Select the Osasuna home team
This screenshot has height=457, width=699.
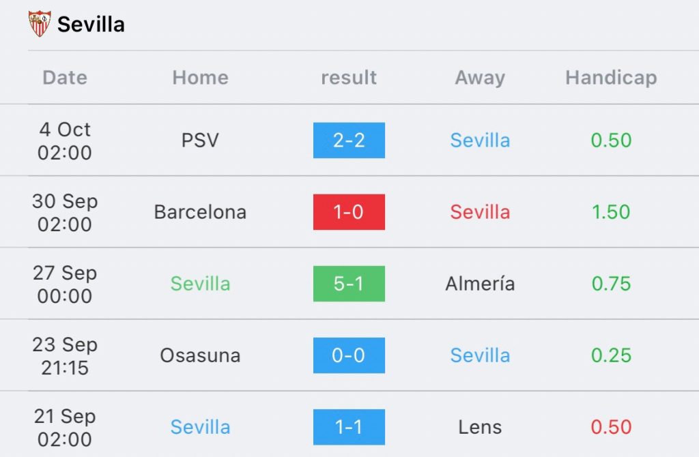tap(200, 355)
